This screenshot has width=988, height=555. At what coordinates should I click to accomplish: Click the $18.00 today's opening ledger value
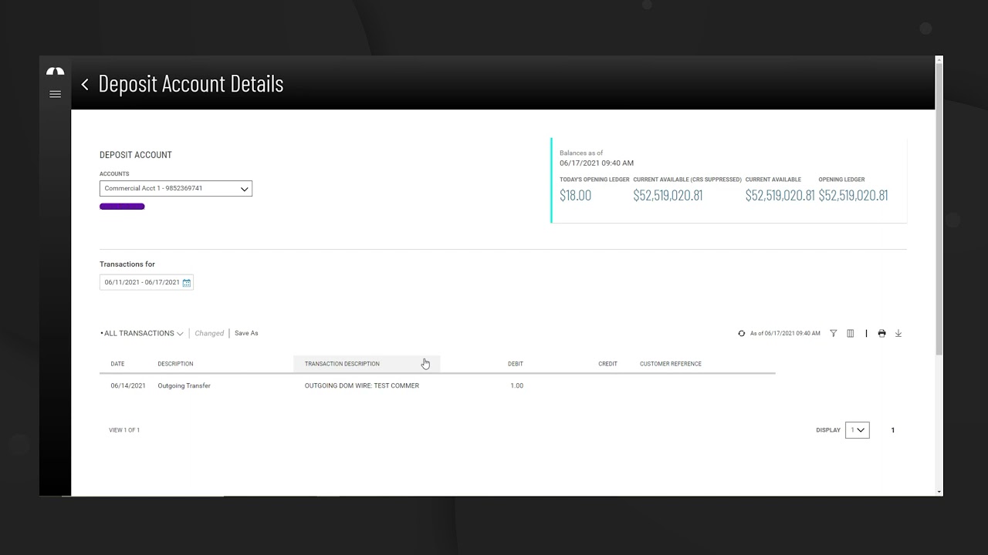pos(576,196)
